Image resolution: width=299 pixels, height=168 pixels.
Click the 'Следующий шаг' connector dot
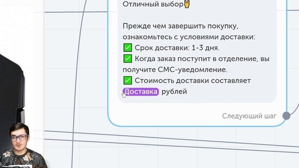(x=286, y=116)
